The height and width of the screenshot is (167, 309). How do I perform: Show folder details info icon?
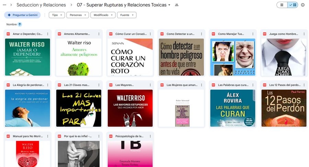(303, 5)
